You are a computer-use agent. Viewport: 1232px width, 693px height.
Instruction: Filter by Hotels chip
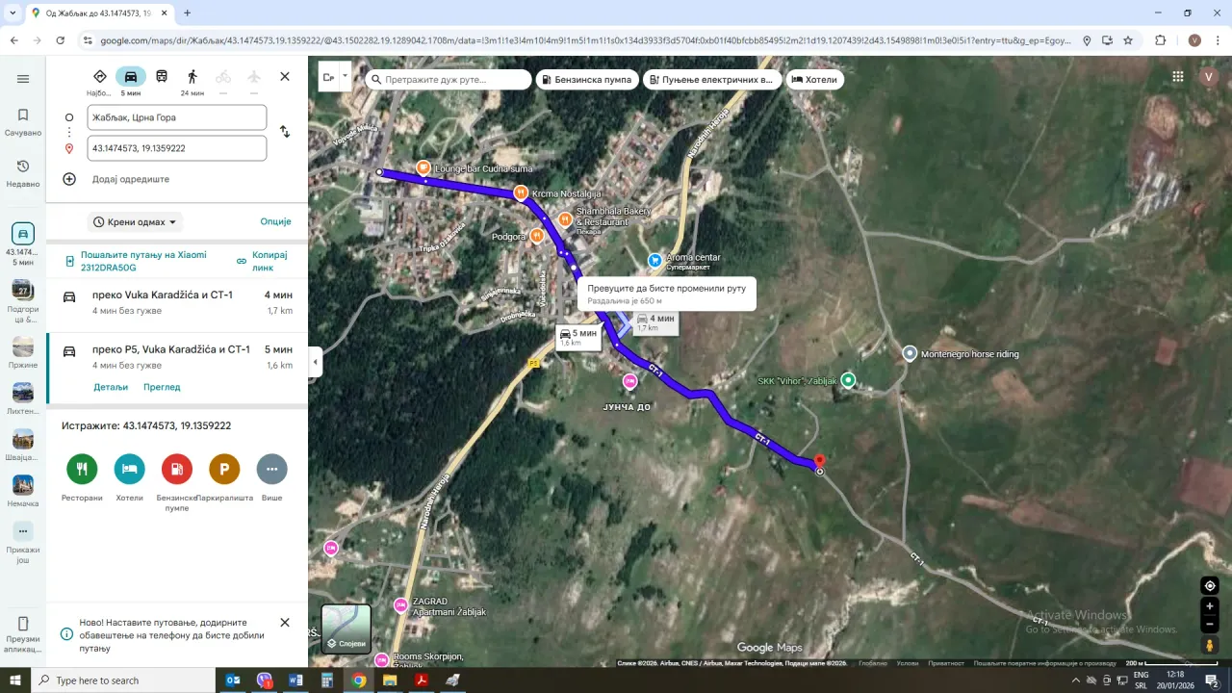pyautogui.click(x=814, y=79)
